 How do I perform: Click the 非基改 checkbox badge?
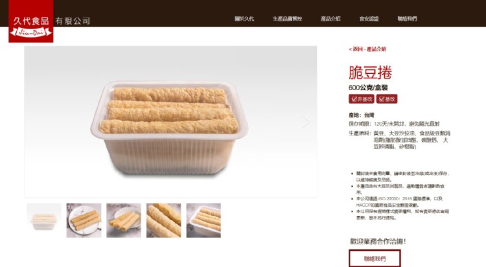tap(362, 99)
